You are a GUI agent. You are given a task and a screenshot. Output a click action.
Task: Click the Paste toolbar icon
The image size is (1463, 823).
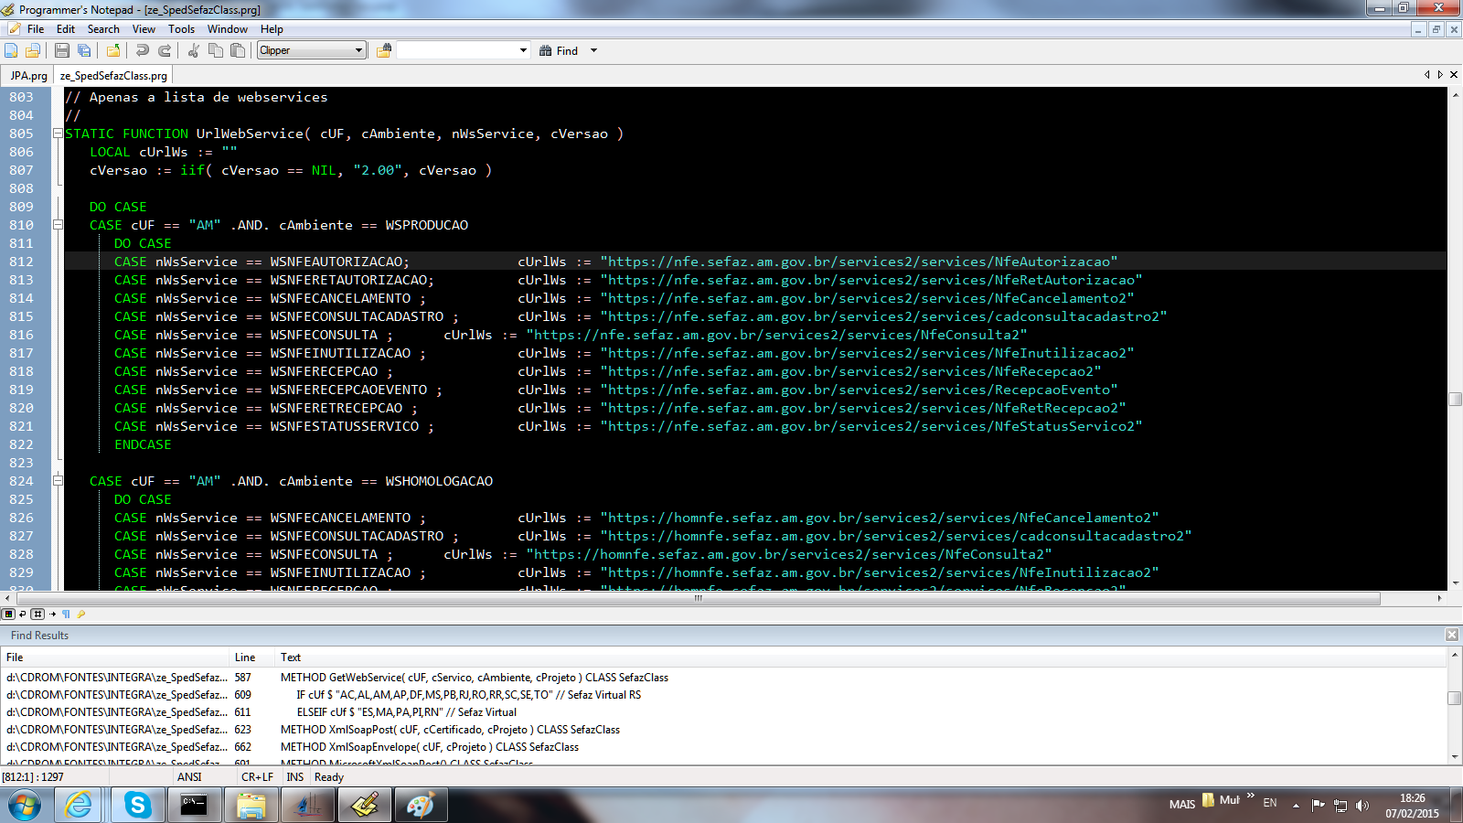tap(238, 50)
